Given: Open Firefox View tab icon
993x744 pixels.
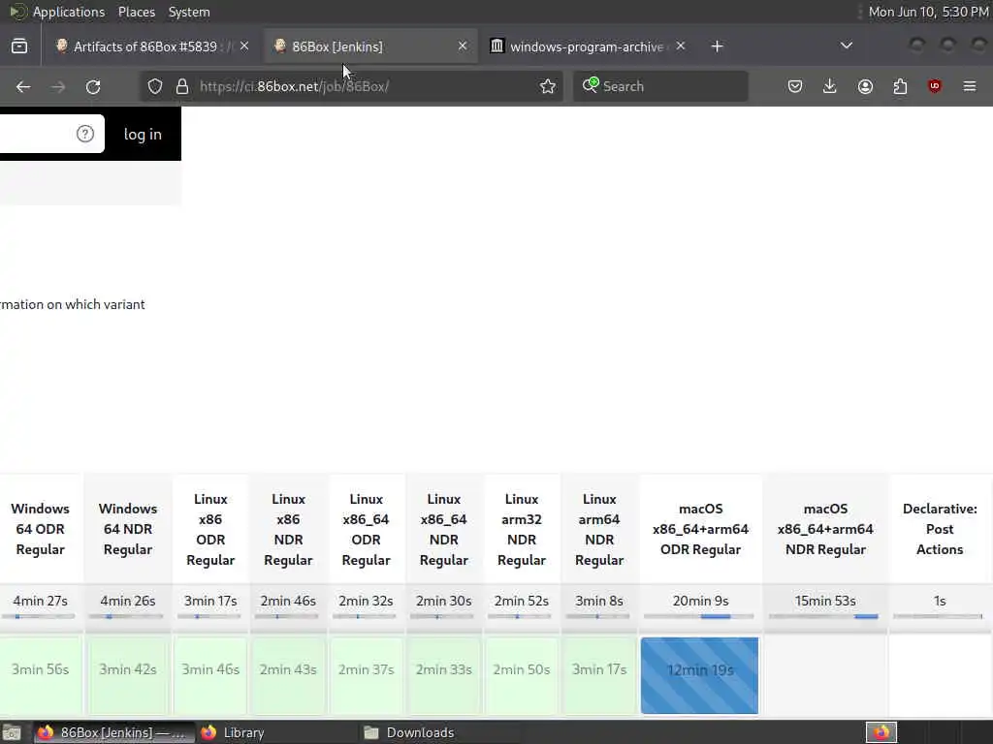Looking at the screenshot, I should [19, 46].
